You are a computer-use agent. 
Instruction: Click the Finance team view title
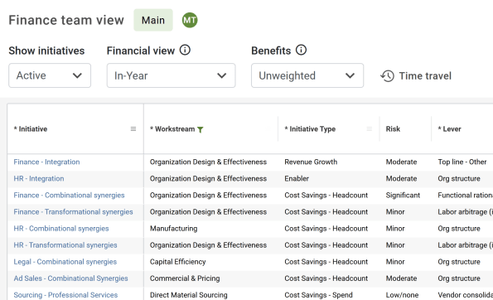tap(66, 20)
